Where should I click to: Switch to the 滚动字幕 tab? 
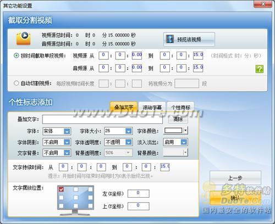coord(152,107)
